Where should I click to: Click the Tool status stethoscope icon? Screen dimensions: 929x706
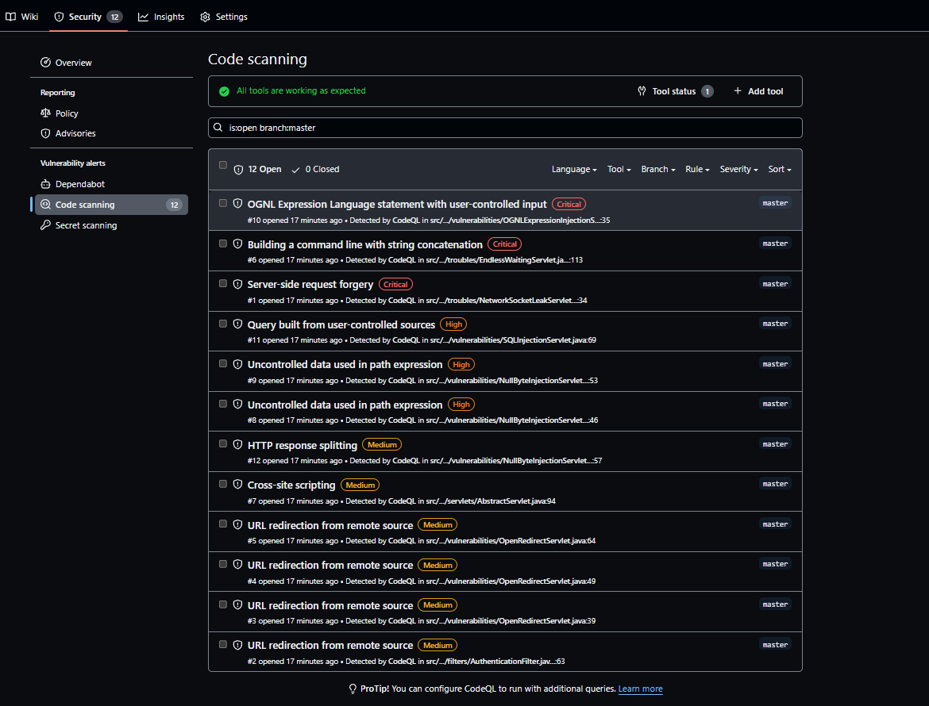(642, 91)
